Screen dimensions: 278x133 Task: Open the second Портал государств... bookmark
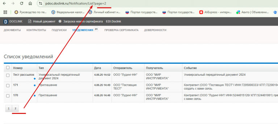tap(178, 12)
